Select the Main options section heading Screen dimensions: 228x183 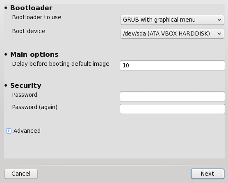coord(34,54)
